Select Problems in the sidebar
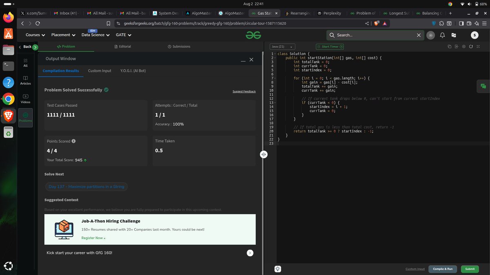This screenshot has height=275, width=490. click(25, 117)
